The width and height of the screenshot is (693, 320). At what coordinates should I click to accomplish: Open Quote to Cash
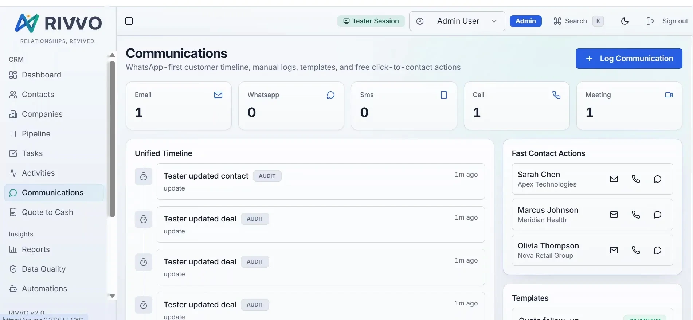pyautogui.click(x=55, y=212)
